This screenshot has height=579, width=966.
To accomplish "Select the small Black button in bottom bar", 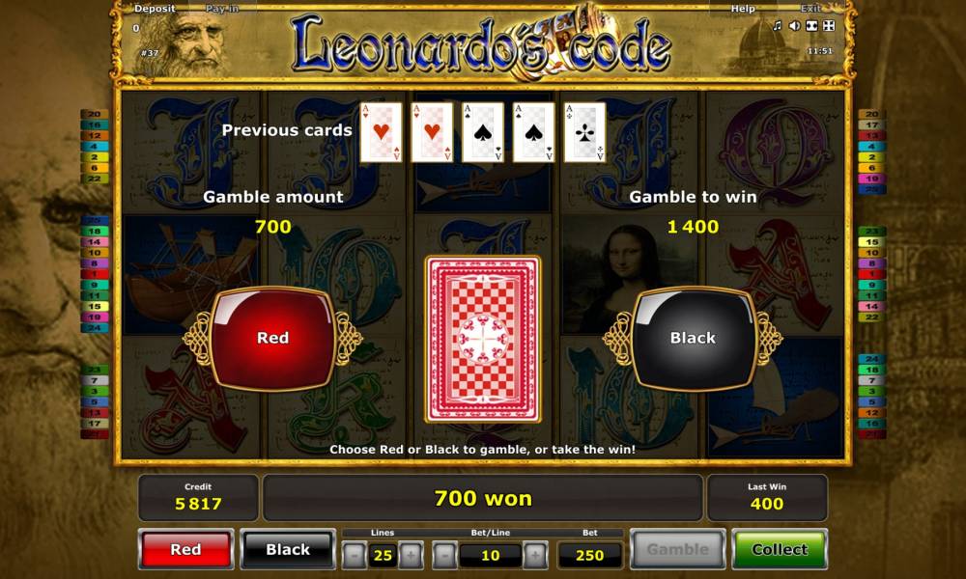I will click(x=288, y=549).
